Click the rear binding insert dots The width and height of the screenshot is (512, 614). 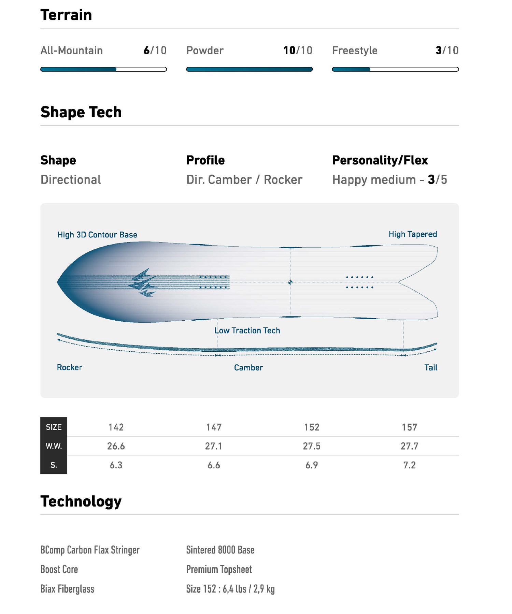pos(360,282)
